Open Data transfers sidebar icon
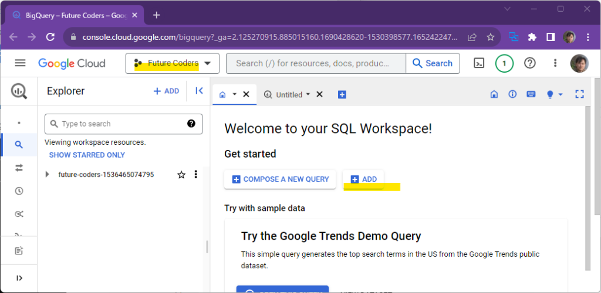601x293 pixels. (x=19, y=168)
